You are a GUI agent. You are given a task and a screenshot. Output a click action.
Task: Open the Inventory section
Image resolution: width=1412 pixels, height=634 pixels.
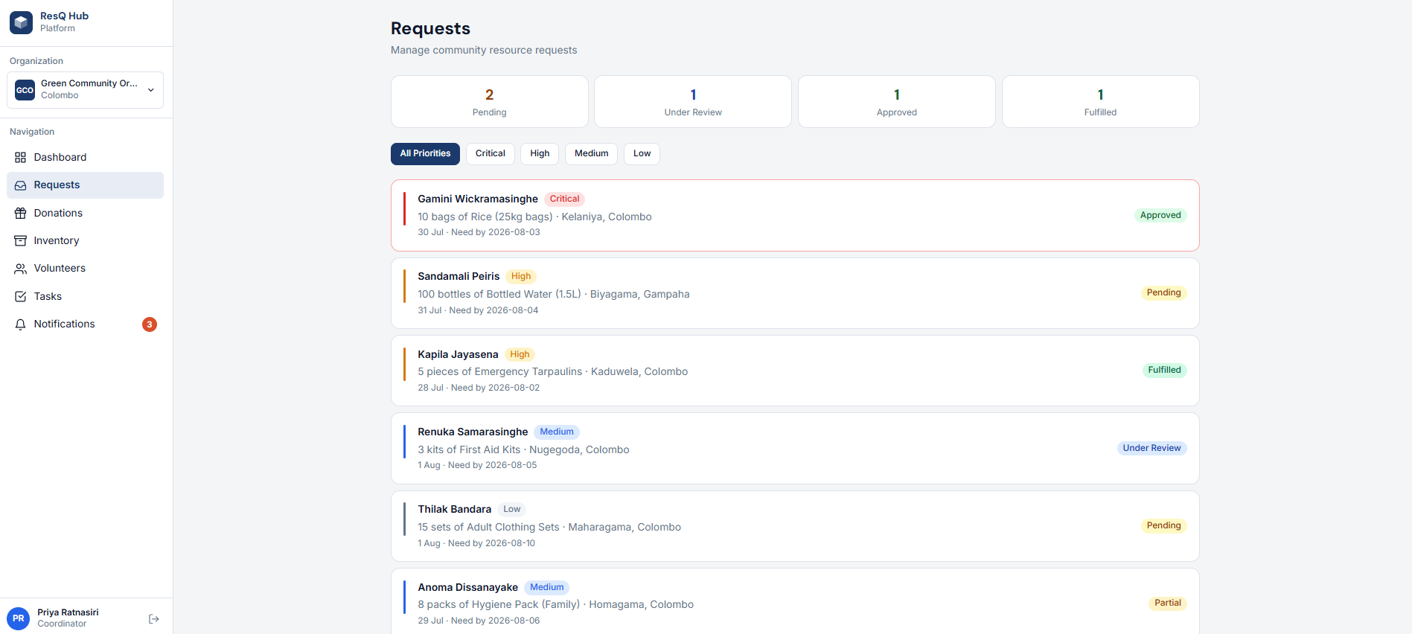(x=86, y=241)
